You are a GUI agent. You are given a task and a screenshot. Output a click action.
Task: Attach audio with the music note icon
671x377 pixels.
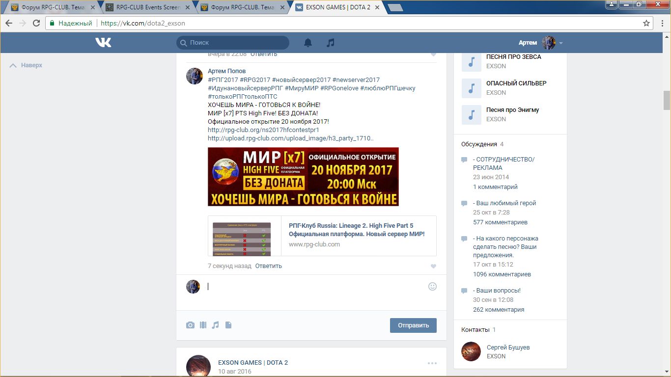coord(215,325)
